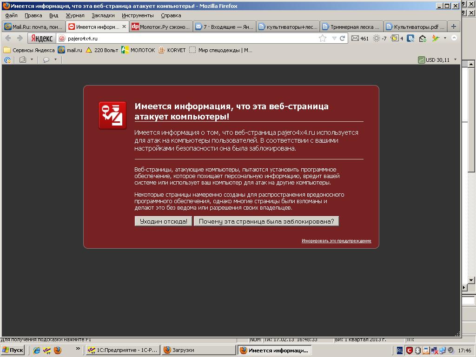476x357 pixels.
Task: Open a new tab with plus button
Action: pos(454,26)
